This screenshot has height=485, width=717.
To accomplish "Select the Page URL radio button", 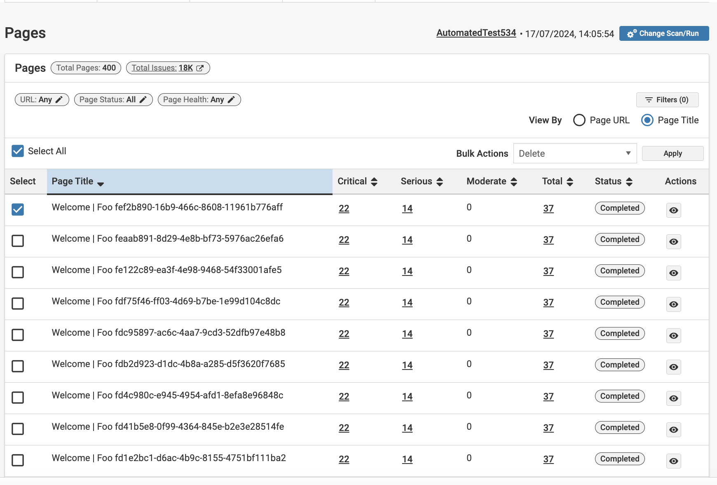I will coord(579,120).
